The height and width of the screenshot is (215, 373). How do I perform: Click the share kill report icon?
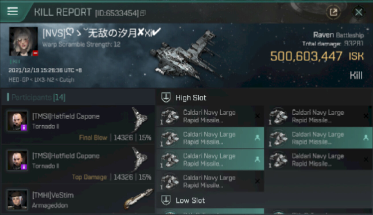click(x=333, y=12)
